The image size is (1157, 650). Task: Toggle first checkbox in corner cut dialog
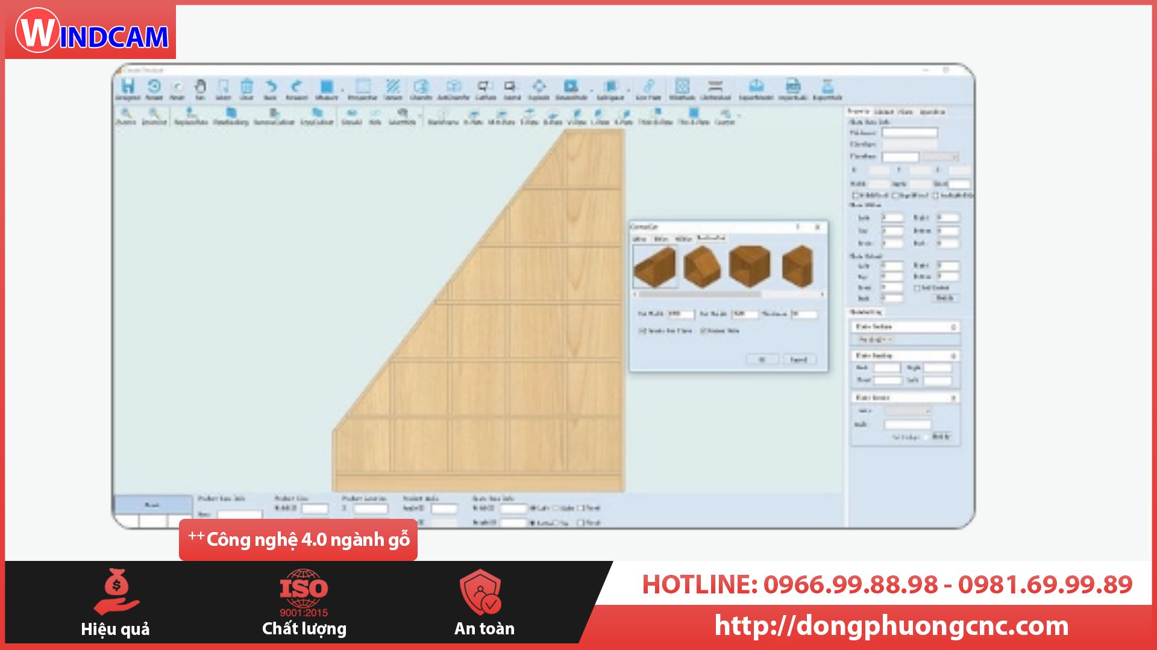point(643,331)
